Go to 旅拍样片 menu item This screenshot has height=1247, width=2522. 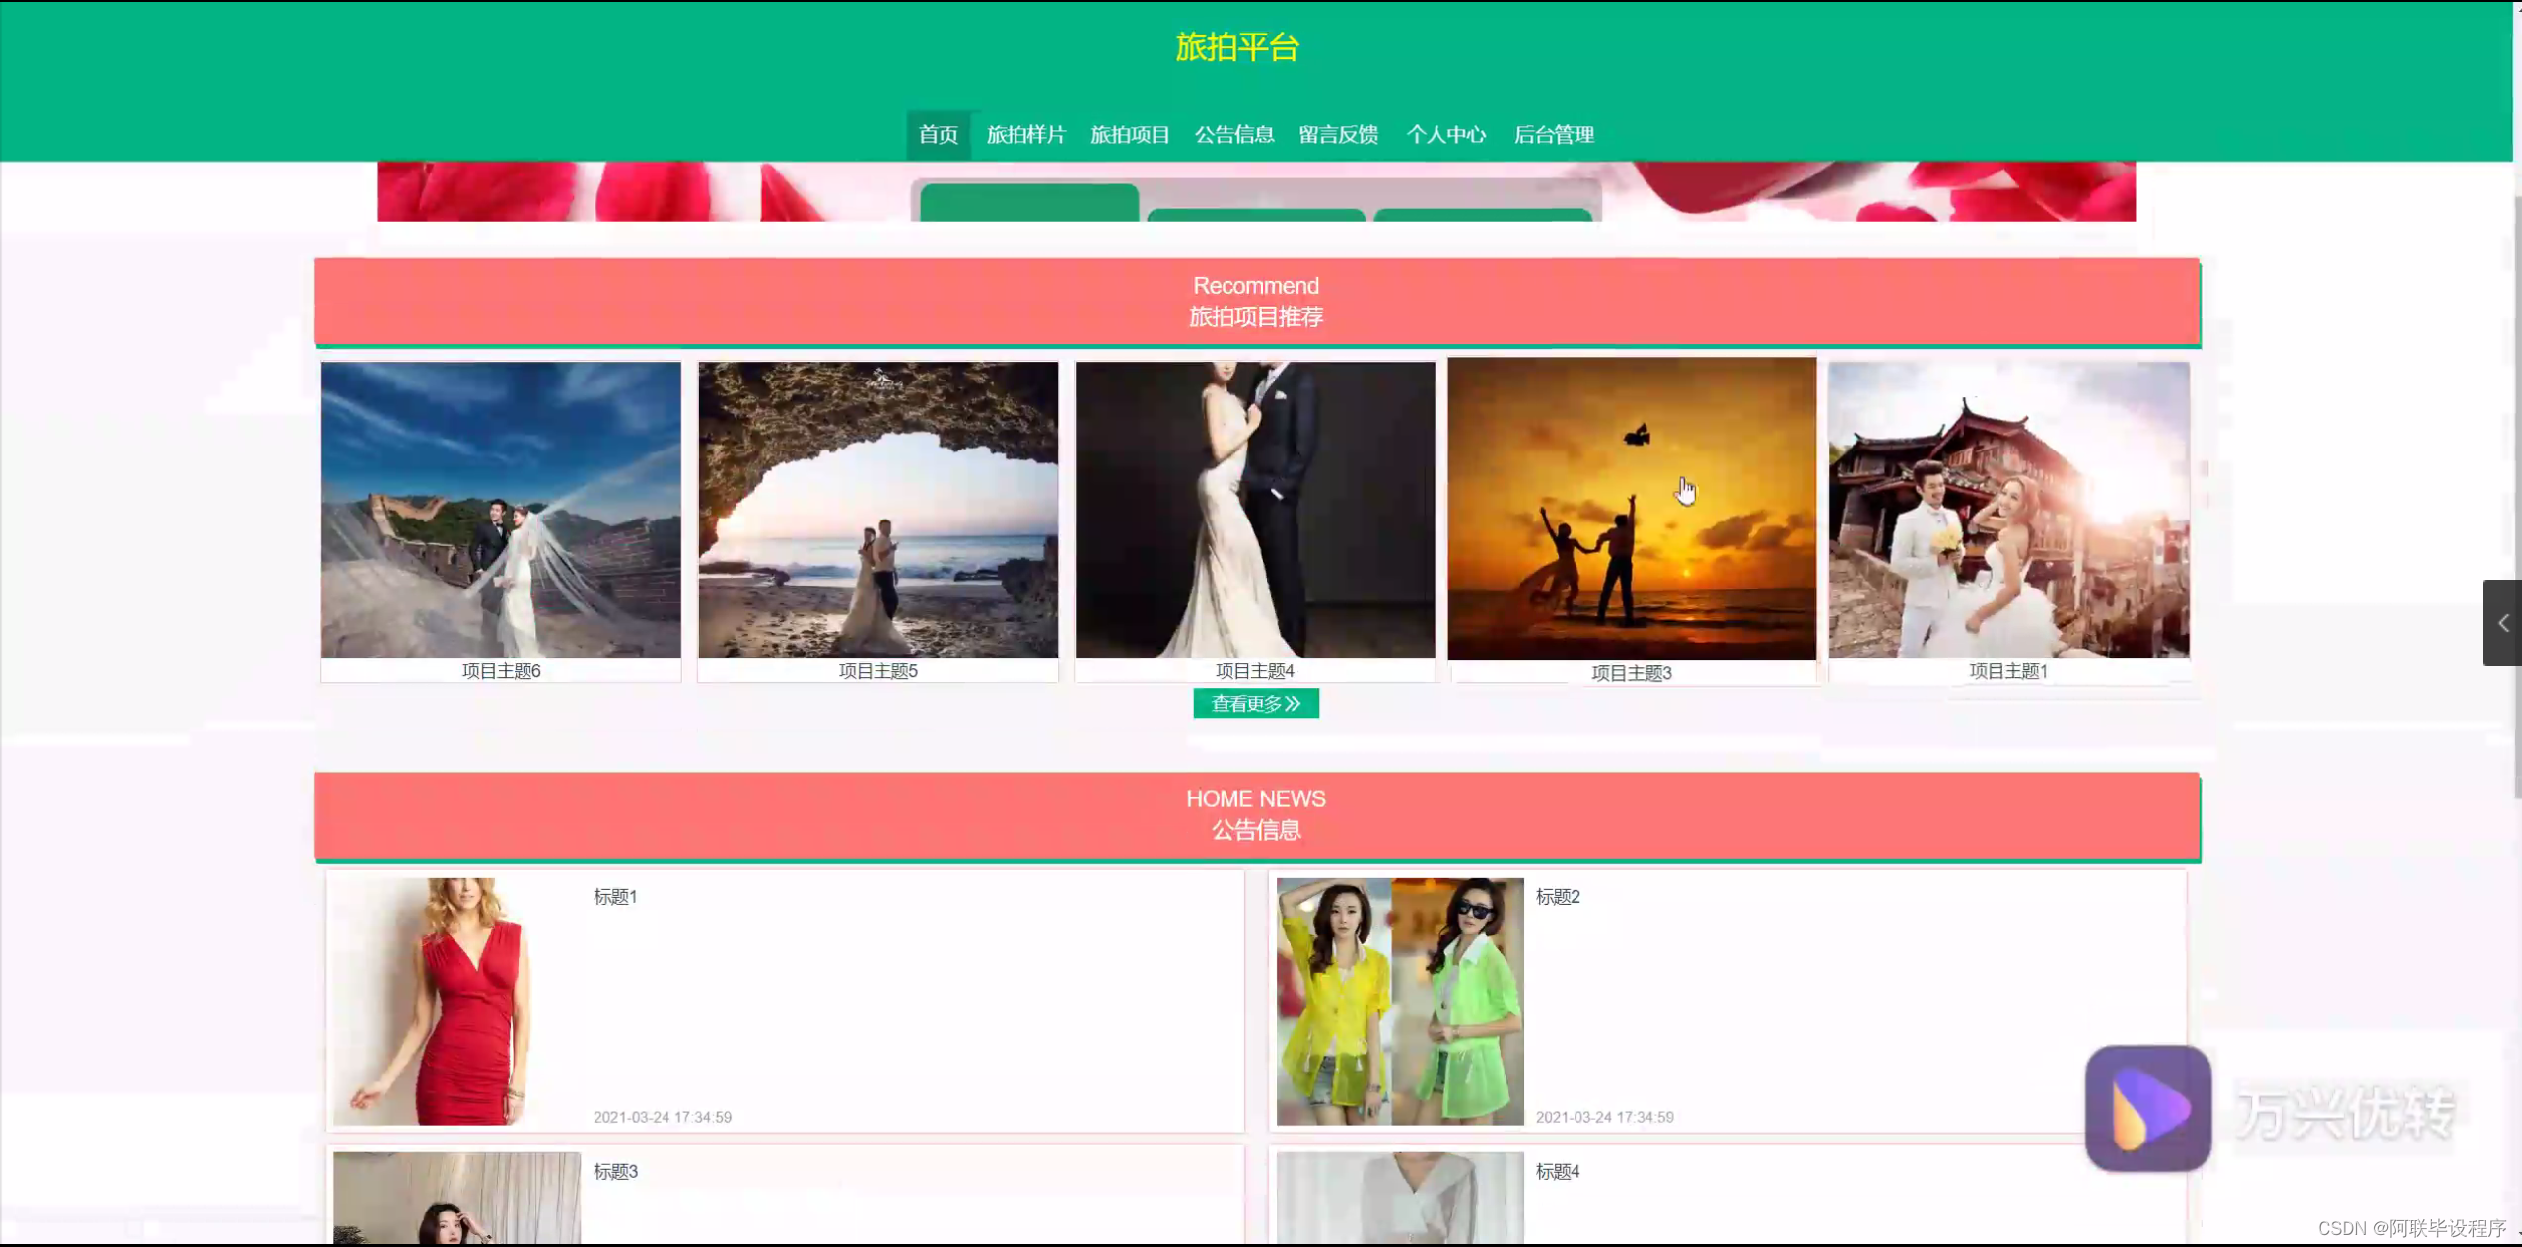click(1025, 135)
